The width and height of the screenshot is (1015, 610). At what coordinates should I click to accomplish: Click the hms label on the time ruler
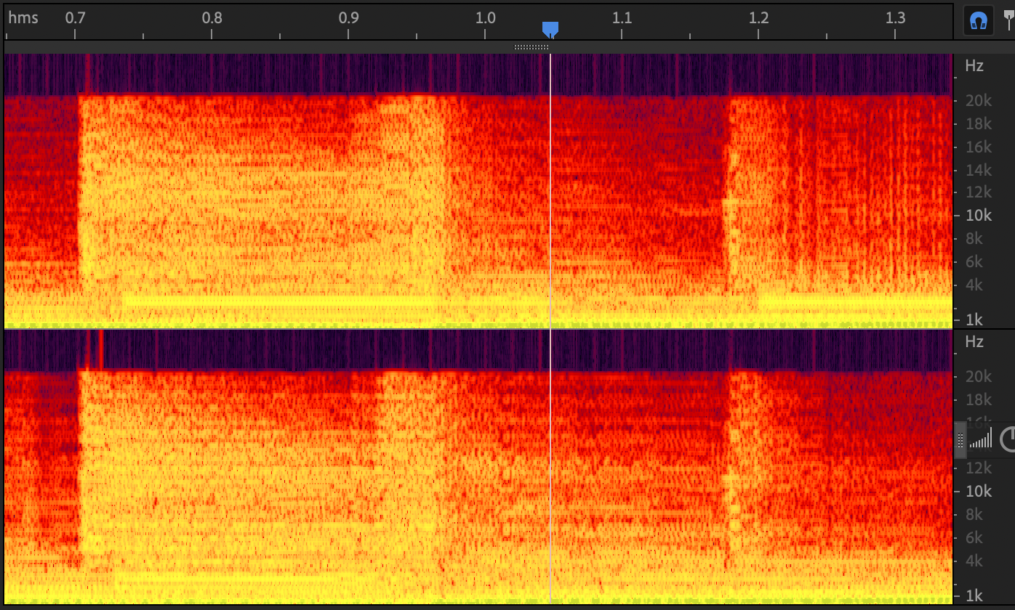[x=23, y=18]
